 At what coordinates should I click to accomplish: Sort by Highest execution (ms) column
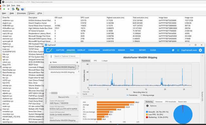[x=116, y=18]
